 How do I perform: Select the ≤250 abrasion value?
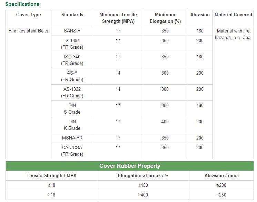point(221,195)
